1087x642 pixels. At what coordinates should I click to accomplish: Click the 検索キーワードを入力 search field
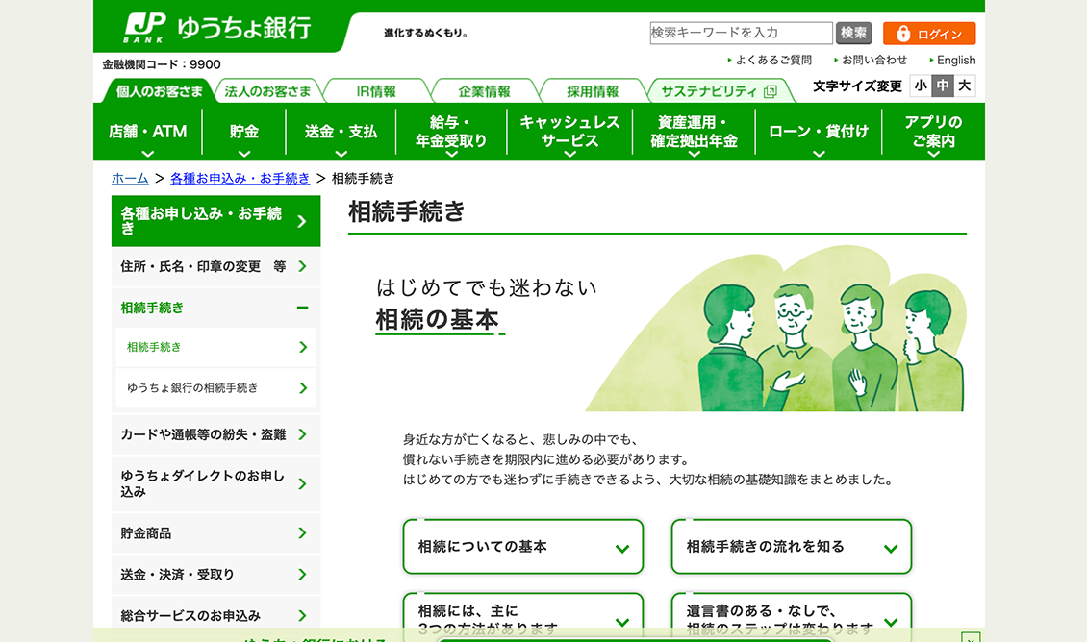[741, 33]
